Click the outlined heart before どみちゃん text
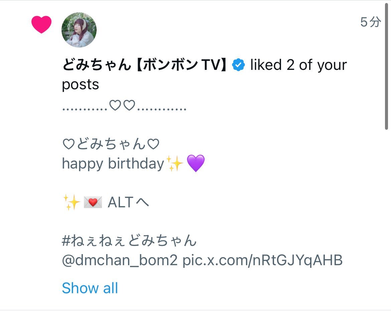The height and width of the screenshot is (313, 391). 69,144
